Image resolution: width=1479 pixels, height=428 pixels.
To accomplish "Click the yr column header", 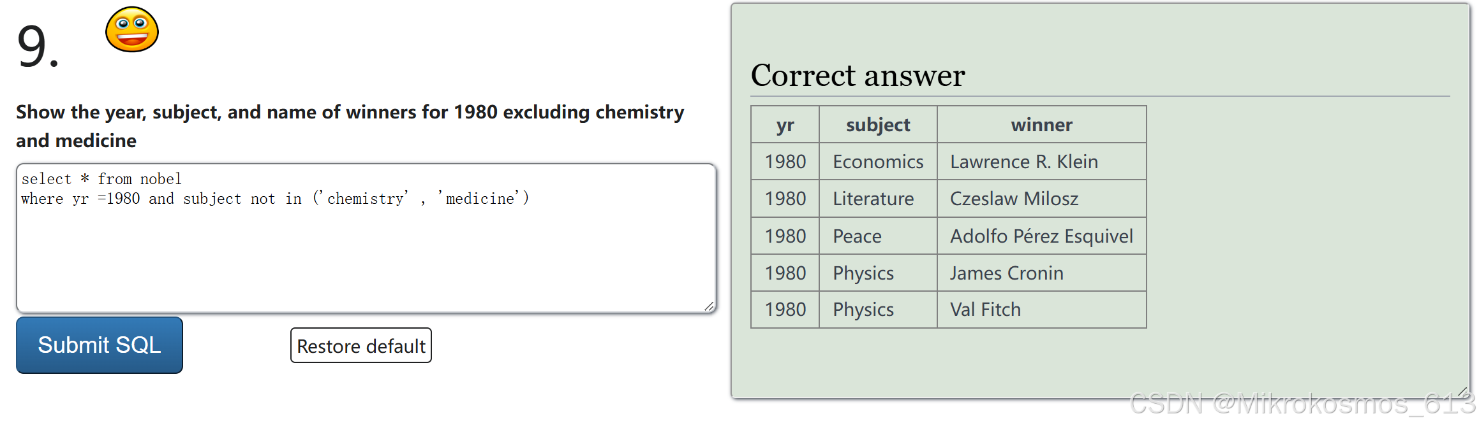I will [x=785, y=125].
